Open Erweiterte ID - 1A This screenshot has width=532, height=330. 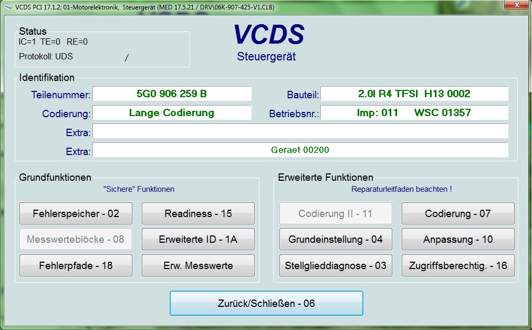tap(198, 240)
